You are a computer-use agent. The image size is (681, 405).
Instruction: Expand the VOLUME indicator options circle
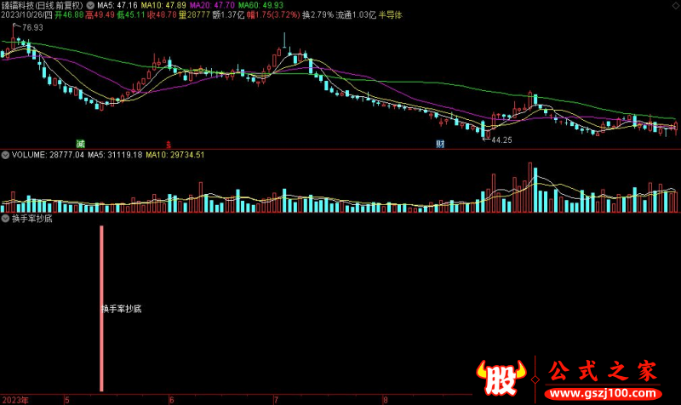[x=5, y=155]
